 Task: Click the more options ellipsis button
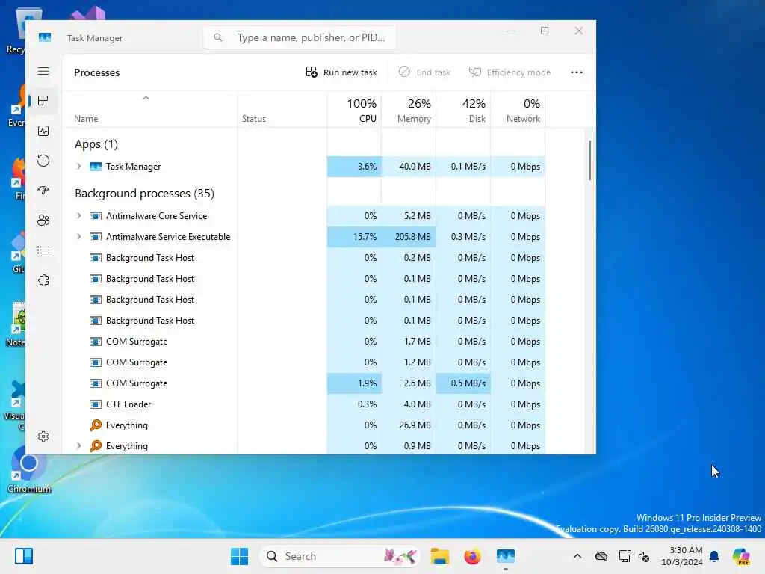tap(577, 72)
